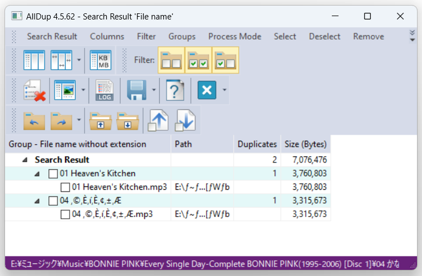
Task: Toggle filter for partially checked groups
Action: 225,60
